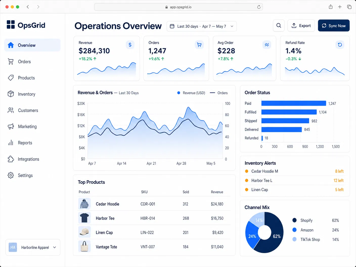
Task: Click the -0.3% refund rate change
Action: click(x=293, y=59)
